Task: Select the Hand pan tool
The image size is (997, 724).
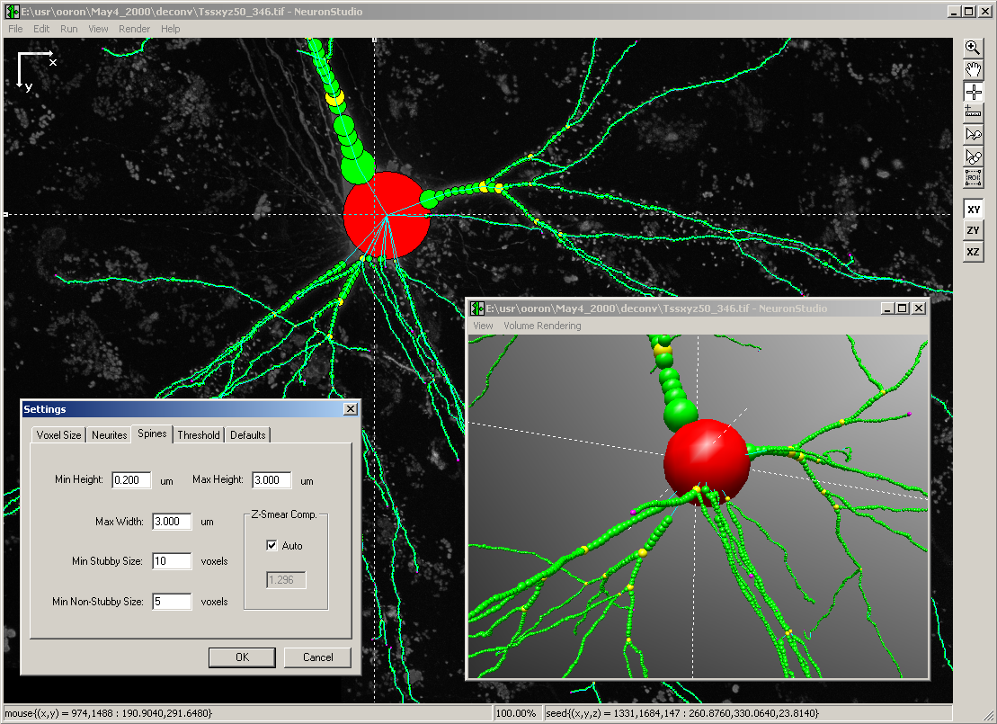Action: click(x=973, y=70)
